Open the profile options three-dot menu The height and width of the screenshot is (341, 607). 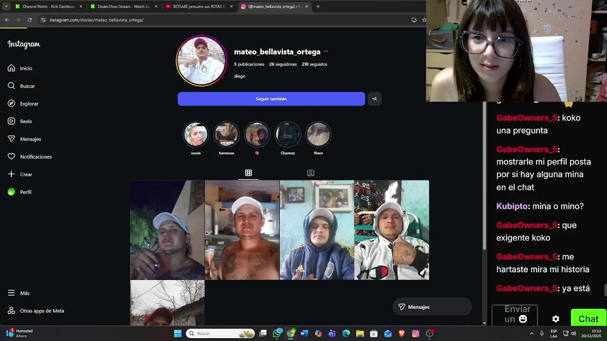coord(326,52)
